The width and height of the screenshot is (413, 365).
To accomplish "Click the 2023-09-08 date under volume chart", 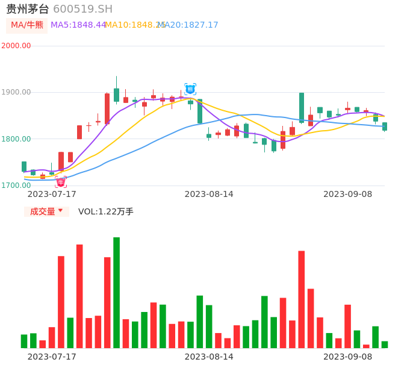I will (x=348, y=357).
